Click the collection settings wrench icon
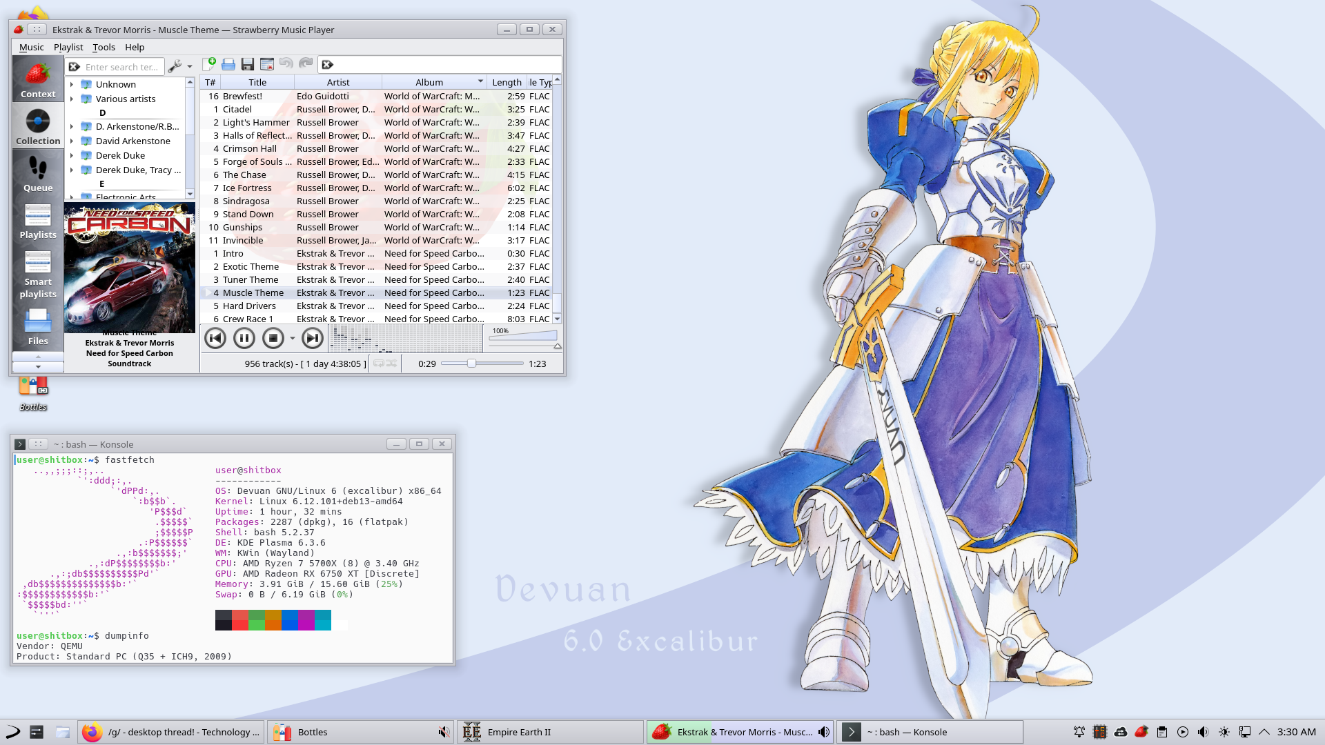Viewport: 1325px width, 745px height. [175, 66]
